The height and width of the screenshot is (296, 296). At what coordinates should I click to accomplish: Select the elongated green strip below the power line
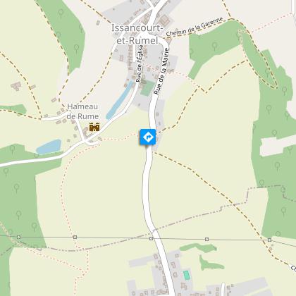pos(198,247)
